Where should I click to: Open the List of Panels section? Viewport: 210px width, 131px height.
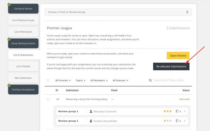pos(23,66)
